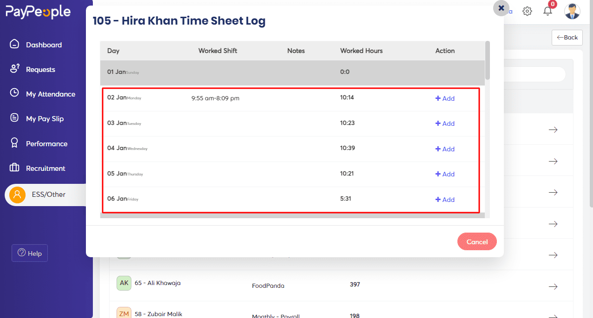Click the 10:21 worked hours value

click(347, 174)
